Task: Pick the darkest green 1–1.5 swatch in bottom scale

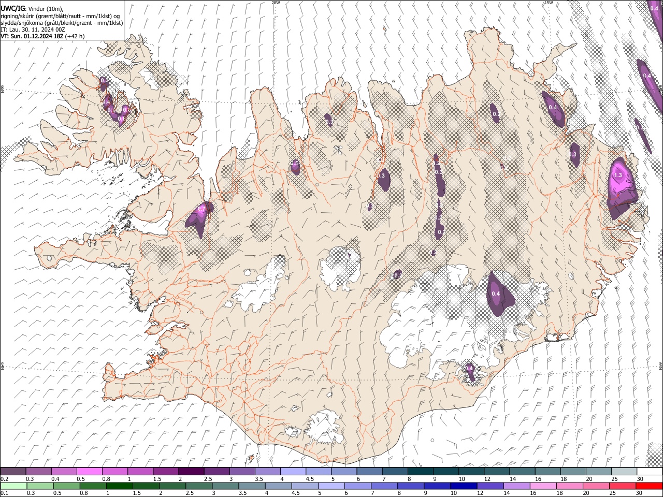Action: 120,486
